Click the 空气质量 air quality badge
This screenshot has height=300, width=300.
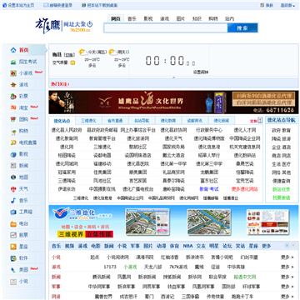72,62
